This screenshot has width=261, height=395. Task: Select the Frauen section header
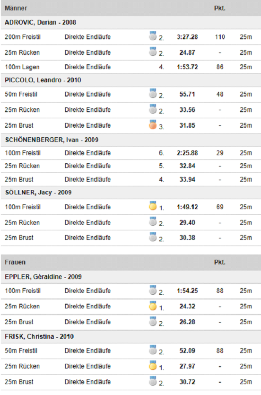[131, 262]
